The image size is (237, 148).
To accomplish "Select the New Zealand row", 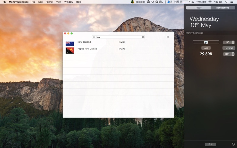I will coord(118,44).
